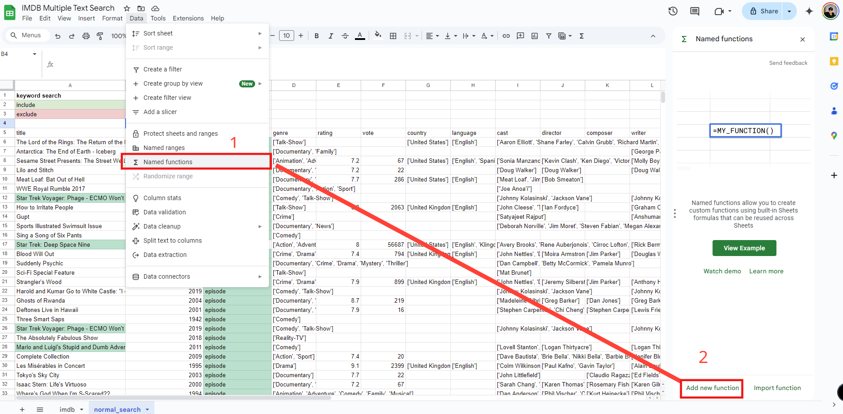Screen dimensions: 843x414
Task: Click the font size field
Action: coord(287,35)
